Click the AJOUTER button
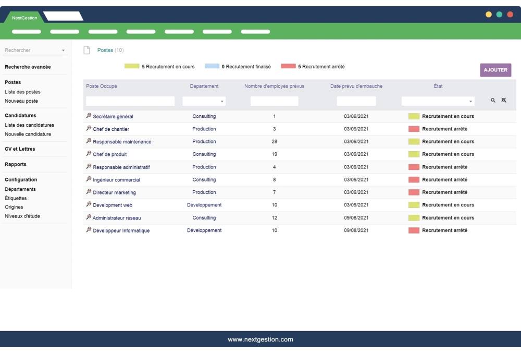The height and width of the screenshot is (354, 521). (495, 69)
